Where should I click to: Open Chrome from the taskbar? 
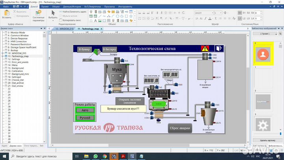click(x=105, y=156)
